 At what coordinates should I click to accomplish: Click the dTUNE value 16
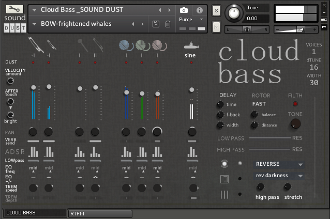click(314, 67)
